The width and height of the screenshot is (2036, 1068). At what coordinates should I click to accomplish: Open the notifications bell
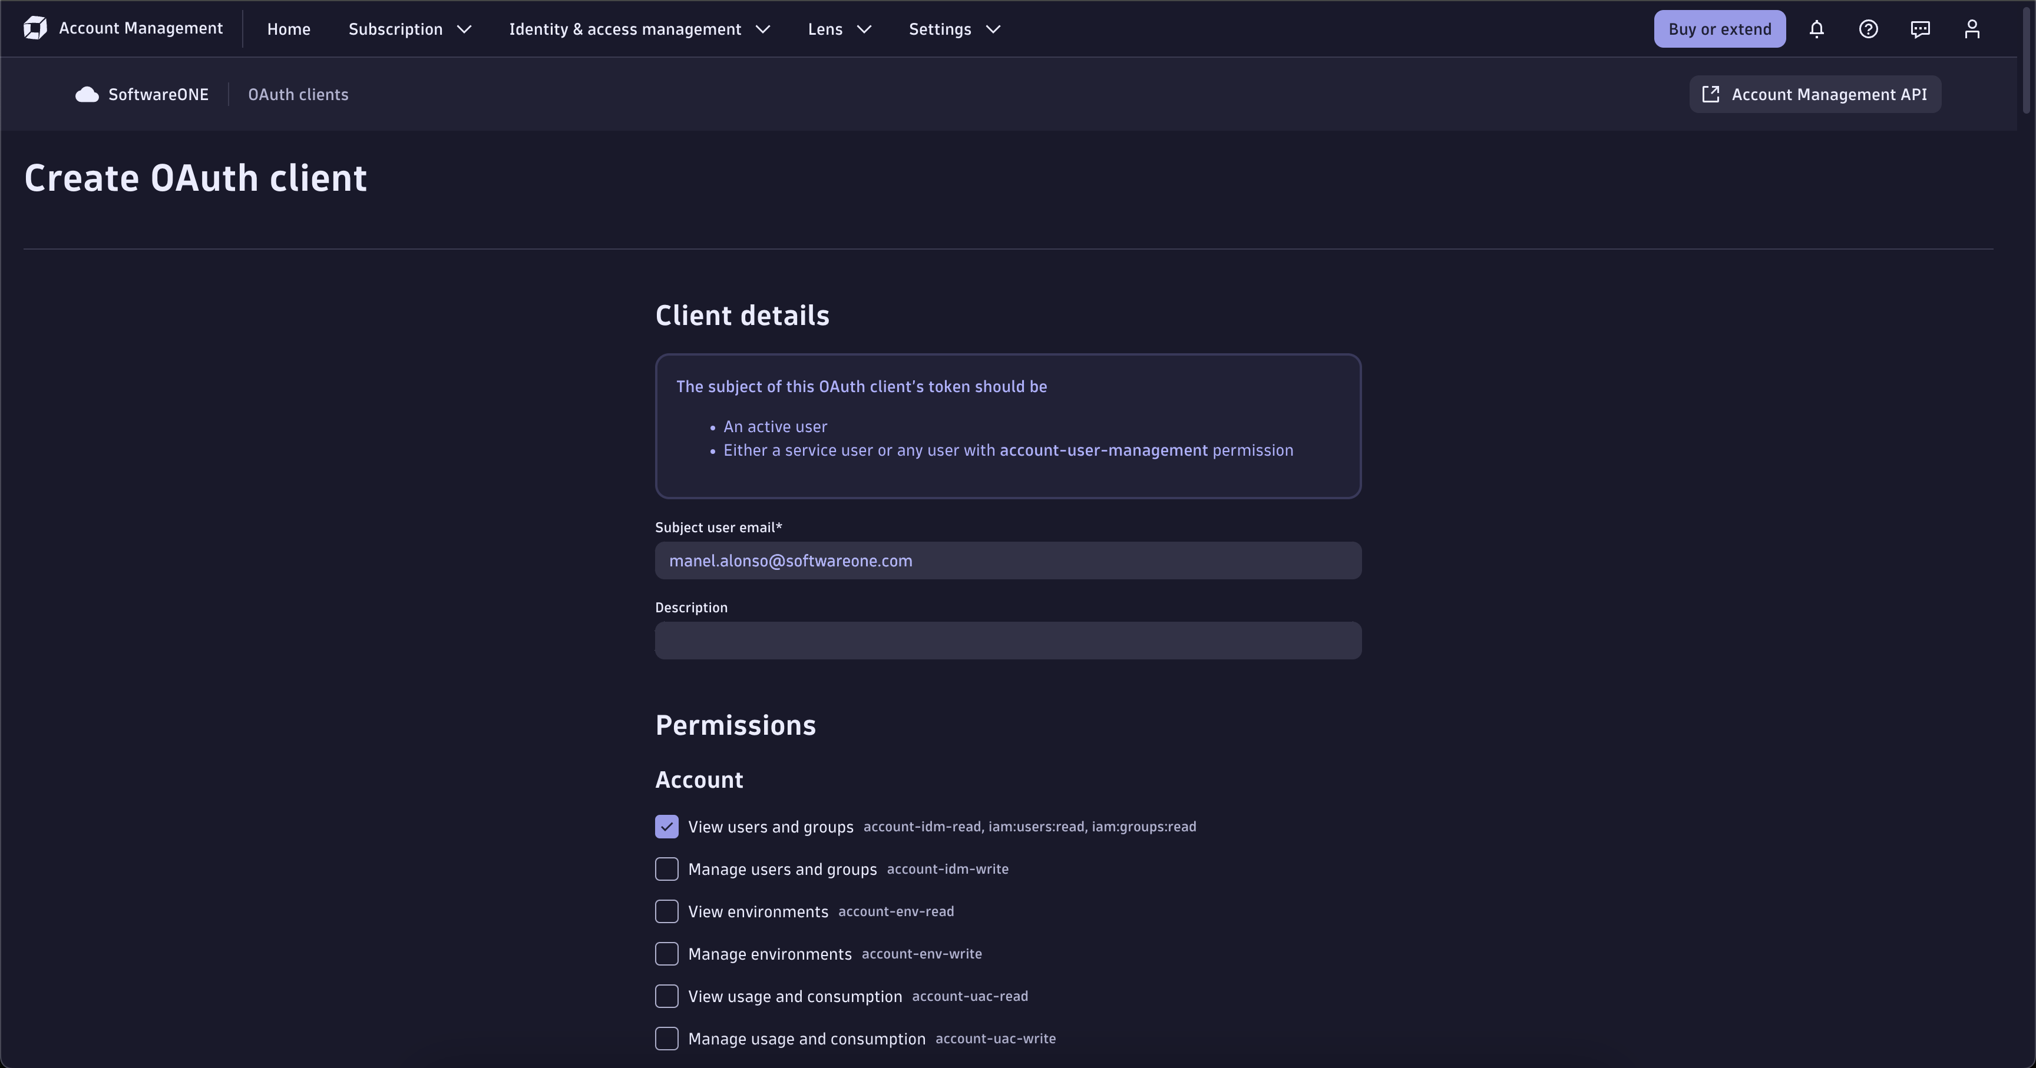click(x=1817, y=28)
